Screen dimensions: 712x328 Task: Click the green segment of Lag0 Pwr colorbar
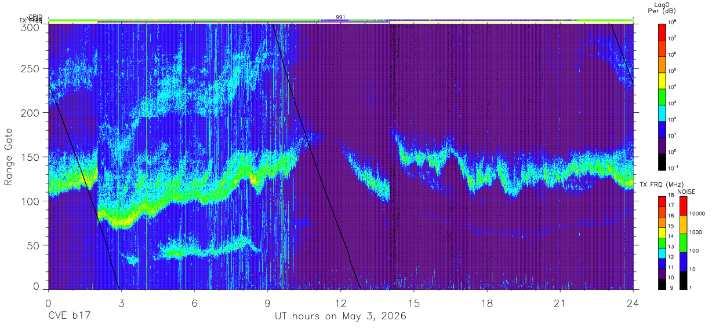click(662, 97)
